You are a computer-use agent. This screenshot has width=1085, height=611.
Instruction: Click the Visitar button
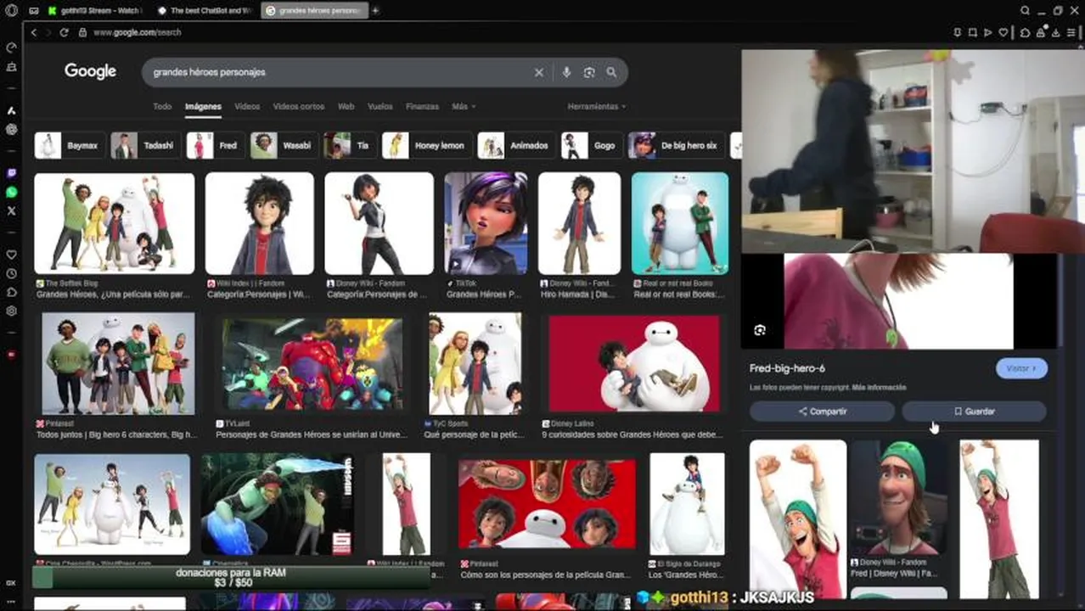coord(1021,368)
